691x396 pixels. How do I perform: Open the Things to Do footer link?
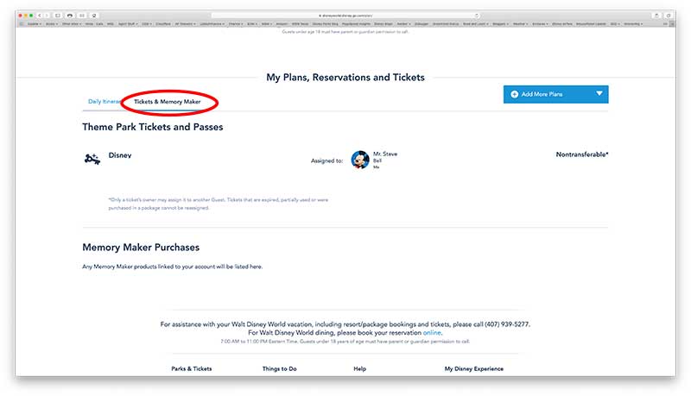(280, 368)
